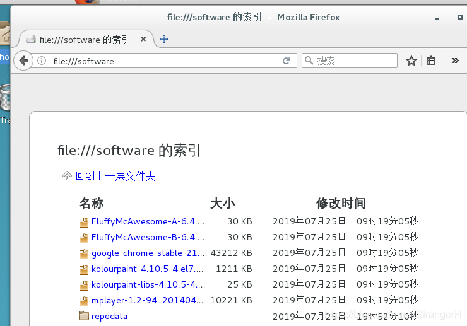This screenshot has height=326, width=467.
Task: Click FluffyMcAwesome-A package file icon
Action: [84, 223]
